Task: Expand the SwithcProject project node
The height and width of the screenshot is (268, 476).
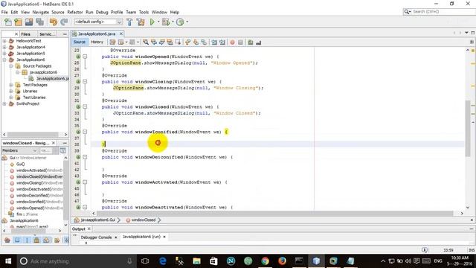Action: point(4,103)
